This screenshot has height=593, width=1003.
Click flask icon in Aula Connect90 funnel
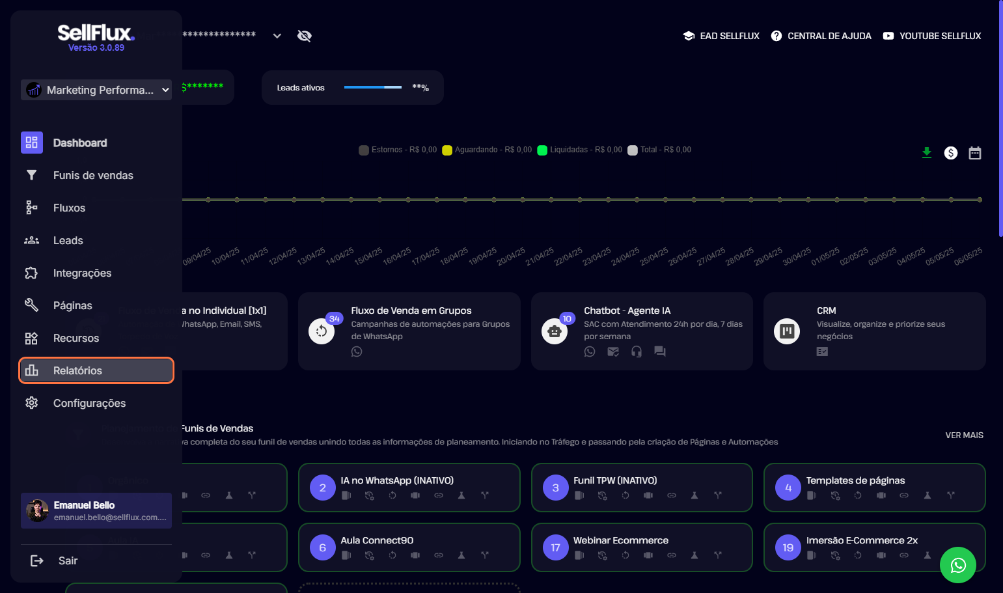461,555
